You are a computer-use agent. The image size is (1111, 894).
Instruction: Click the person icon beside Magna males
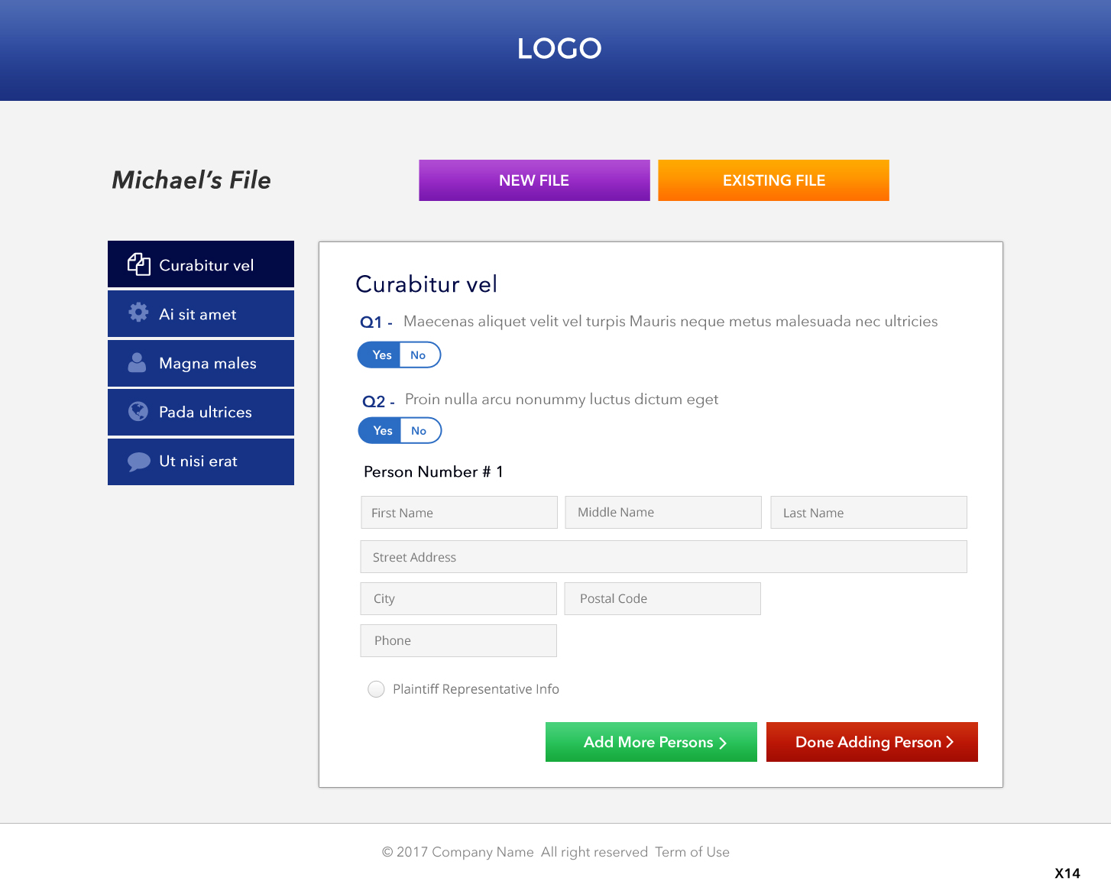pos(138,362)
